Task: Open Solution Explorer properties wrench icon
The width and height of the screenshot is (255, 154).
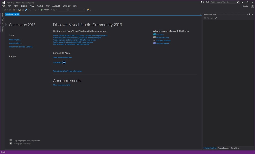Action: pyautogui.click(x=216, y=18)
